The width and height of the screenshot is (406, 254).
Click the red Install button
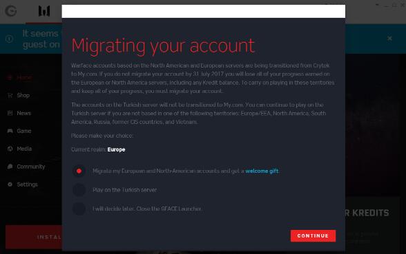coord(34,237)
